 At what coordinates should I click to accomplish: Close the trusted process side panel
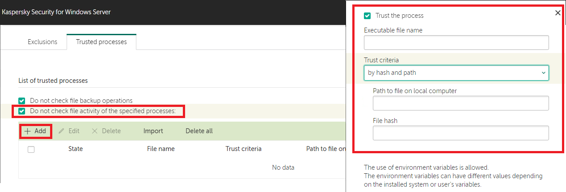tap(558, 13)
